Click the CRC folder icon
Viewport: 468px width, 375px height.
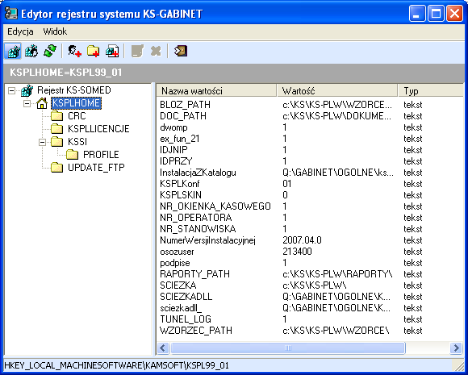[x=56, y=116]
